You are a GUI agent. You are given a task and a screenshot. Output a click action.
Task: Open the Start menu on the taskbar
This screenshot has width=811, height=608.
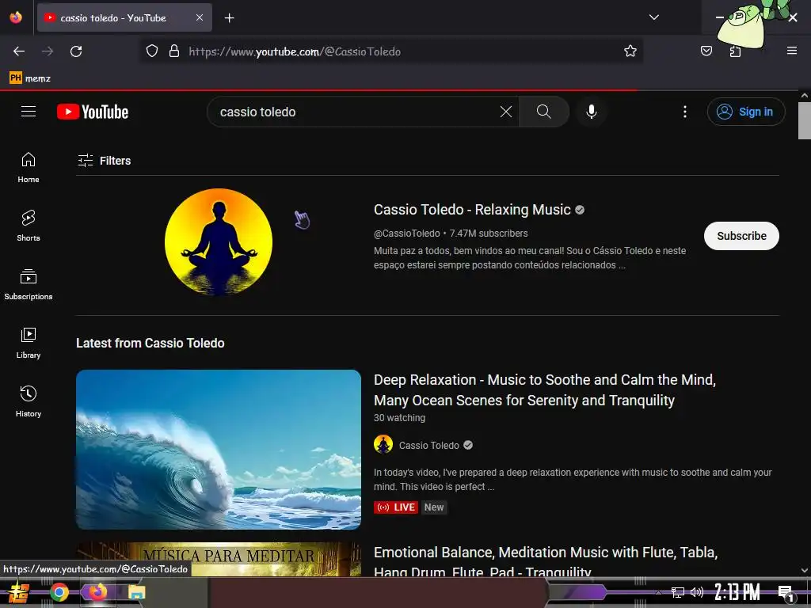[x=18, y=592]
